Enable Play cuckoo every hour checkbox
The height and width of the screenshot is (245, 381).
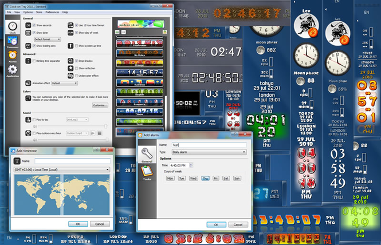point(34,133)
